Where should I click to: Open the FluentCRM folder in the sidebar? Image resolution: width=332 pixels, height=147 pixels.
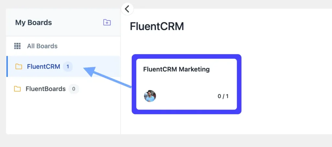pos(43,67)
